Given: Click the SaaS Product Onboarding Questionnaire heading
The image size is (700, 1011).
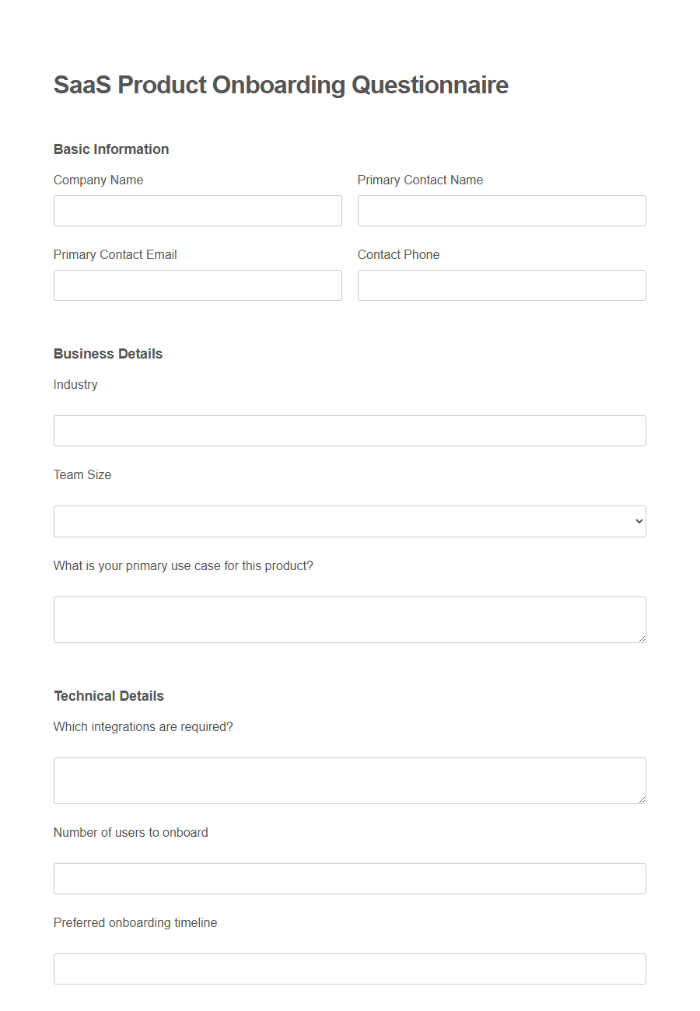Looking at the screenshot, I should 280,85.
